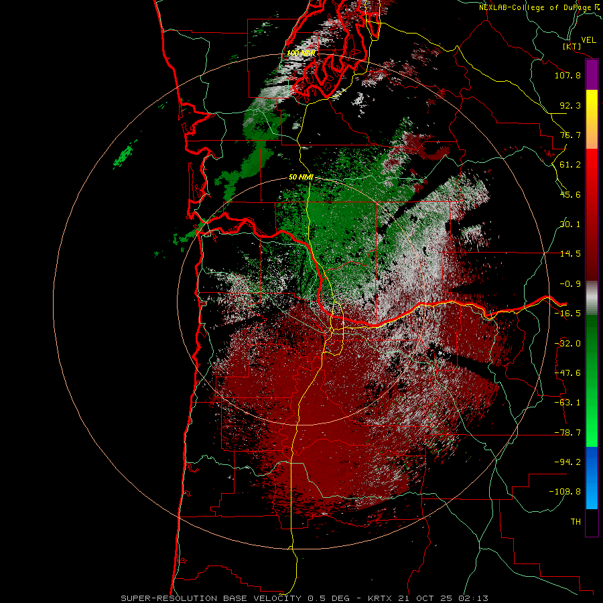Click the 50 NMI range ring label

click(x=301, y=177)
